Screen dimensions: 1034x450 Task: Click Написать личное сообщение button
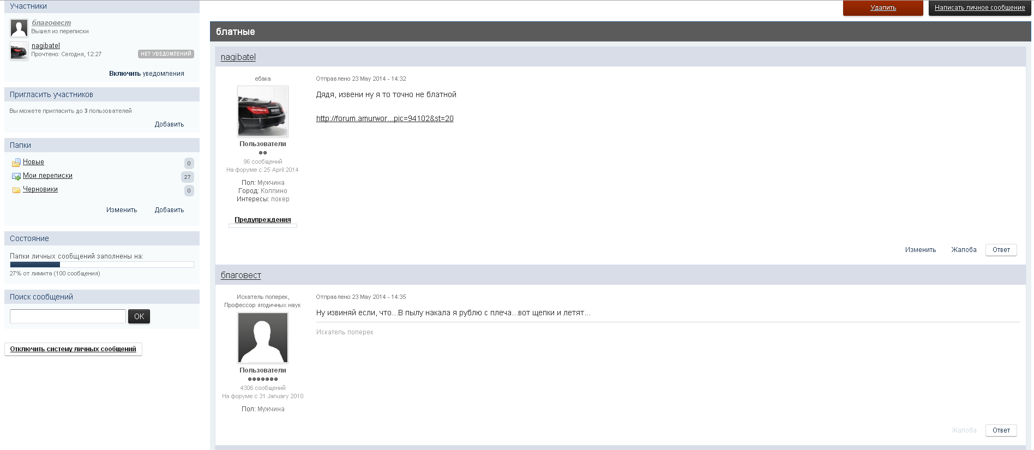979,8
